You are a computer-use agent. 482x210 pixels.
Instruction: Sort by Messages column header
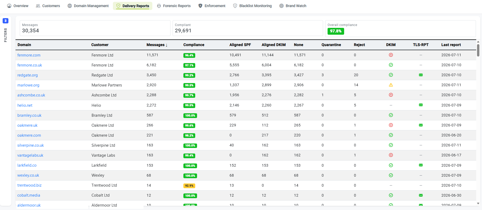pyautogui.click(x=157, y=45)
